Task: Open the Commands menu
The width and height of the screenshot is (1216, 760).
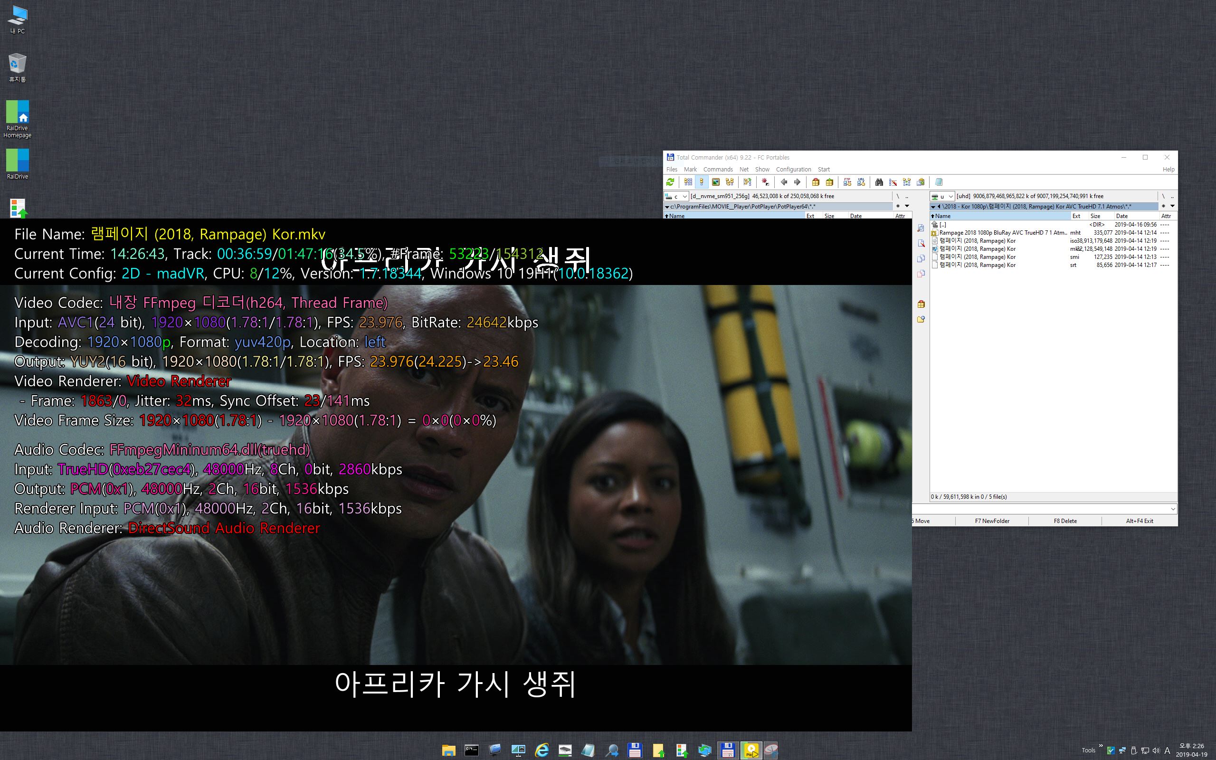Action: [x=718, y=170]
